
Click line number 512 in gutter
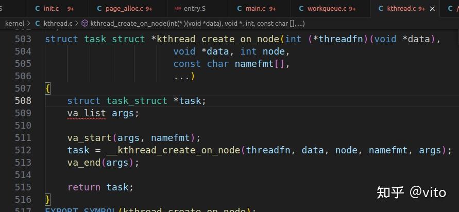(x=23, y=150)
